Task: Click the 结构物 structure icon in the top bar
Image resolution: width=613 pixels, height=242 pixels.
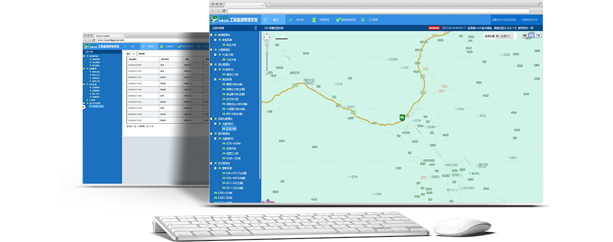Action: point(290,19)
